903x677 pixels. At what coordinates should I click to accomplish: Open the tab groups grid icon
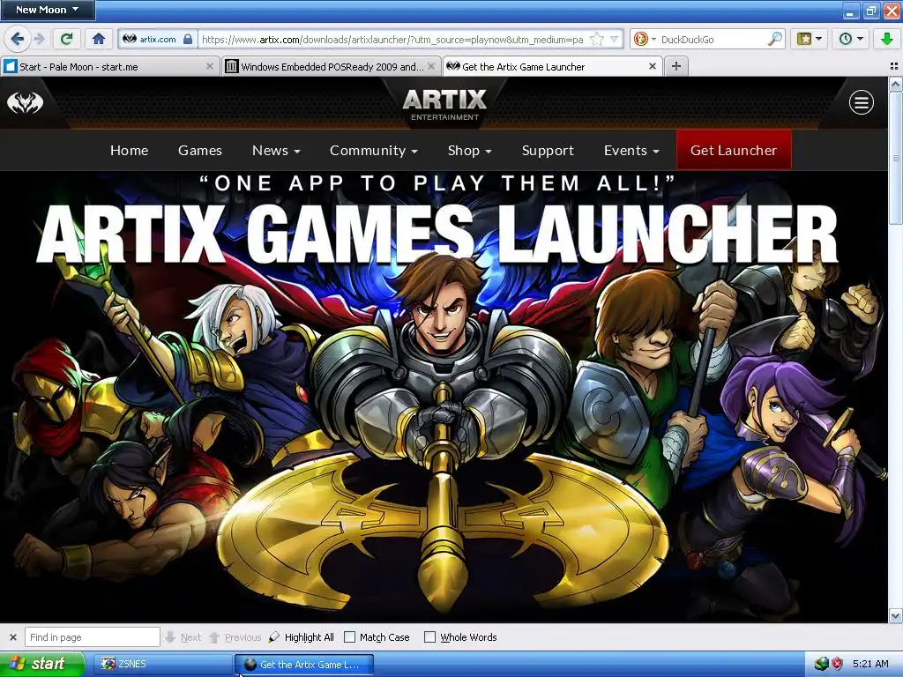[x=894, y=67]
